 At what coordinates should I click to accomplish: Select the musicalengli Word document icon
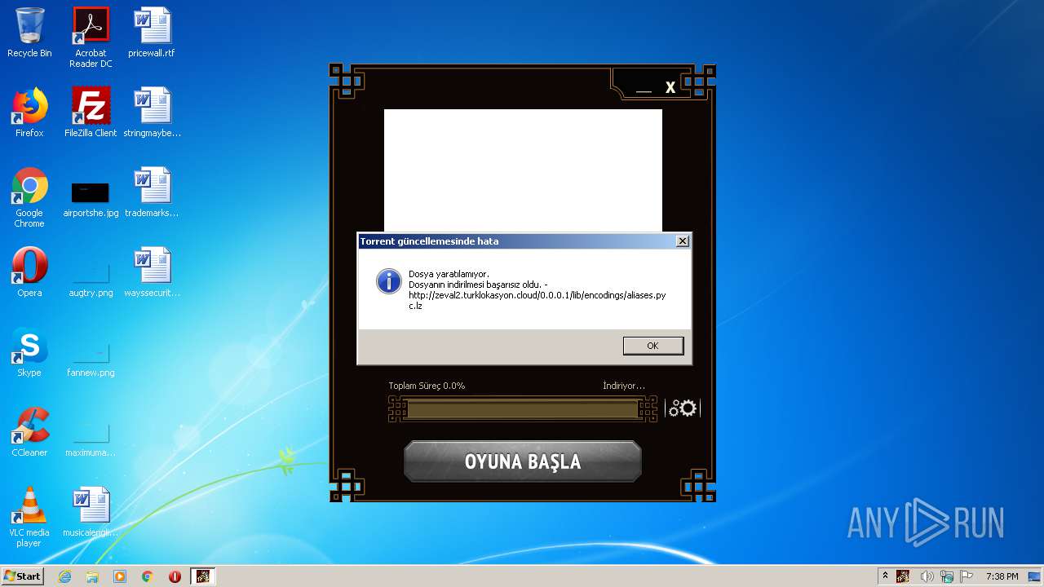point(91,512)
